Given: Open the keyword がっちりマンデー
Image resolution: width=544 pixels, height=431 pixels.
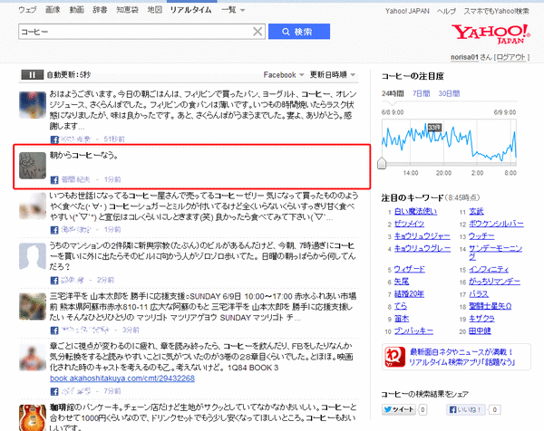Looking at the screenshot, I should [x=494, y=282].
